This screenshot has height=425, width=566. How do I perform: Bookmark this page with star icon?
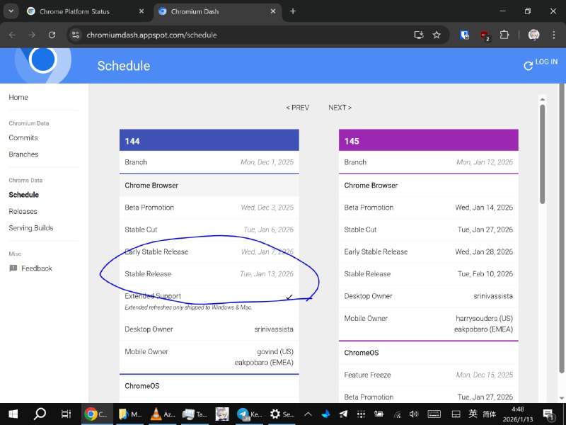point(437,35)
